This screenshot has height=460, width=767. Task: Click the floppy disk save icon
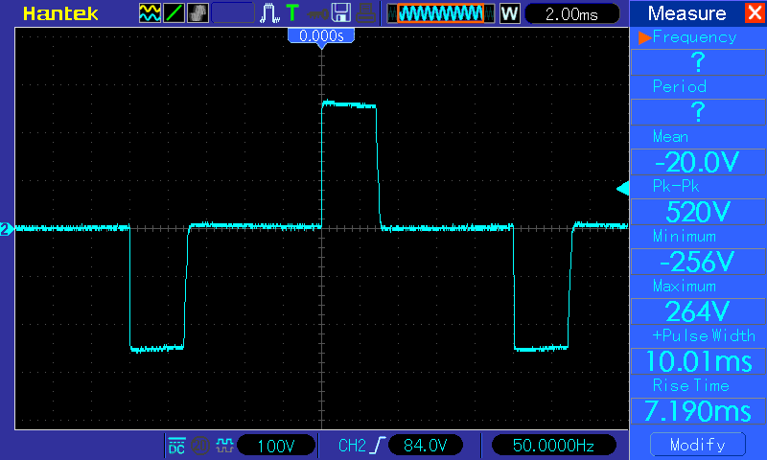point(339,13)
